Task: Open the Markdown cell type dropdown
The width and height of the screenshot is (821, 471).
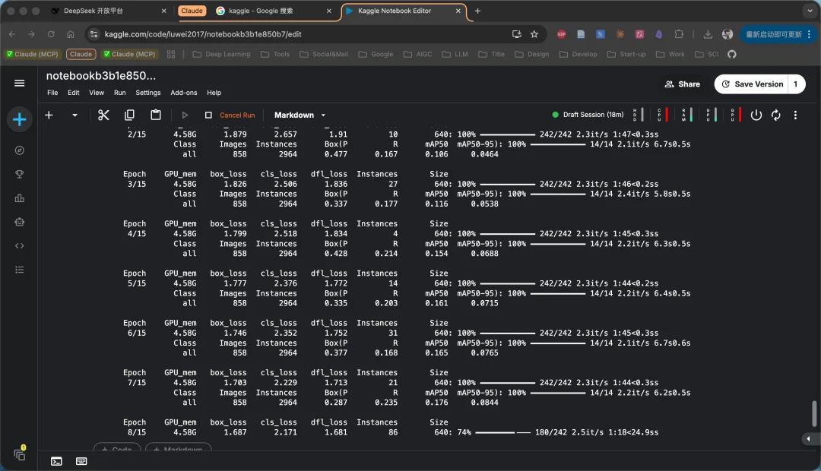Action: (x=300, y=115)
